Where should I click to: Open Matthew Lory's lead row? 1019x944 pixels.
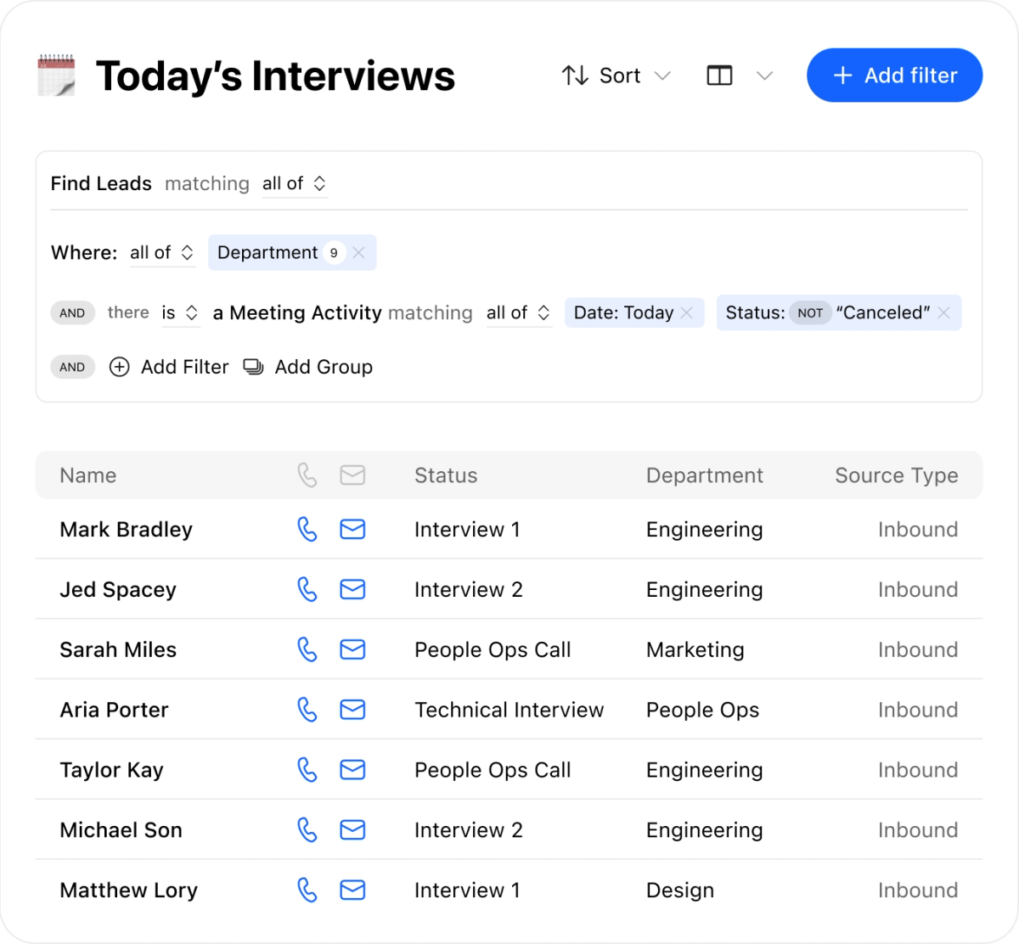pyautogui.click(x=509, y=891)
